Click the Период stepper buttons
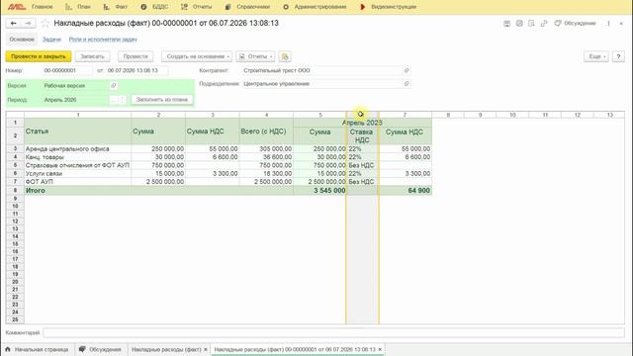Image resolution: width=633 pixels, height=356 pixels. pos(118,100)
